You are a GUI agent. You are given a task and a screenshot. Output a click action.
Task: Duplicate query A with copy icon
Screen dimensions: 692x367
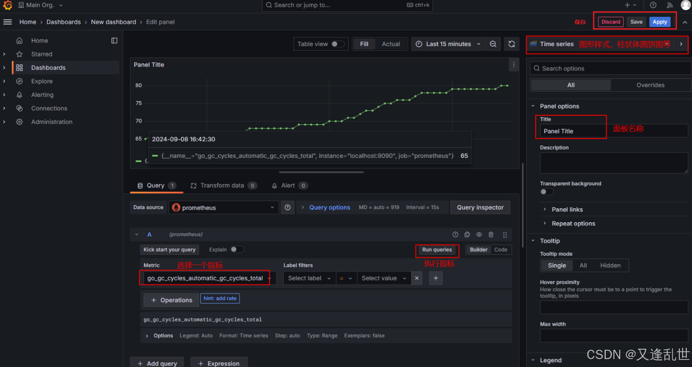coord(467,235)
